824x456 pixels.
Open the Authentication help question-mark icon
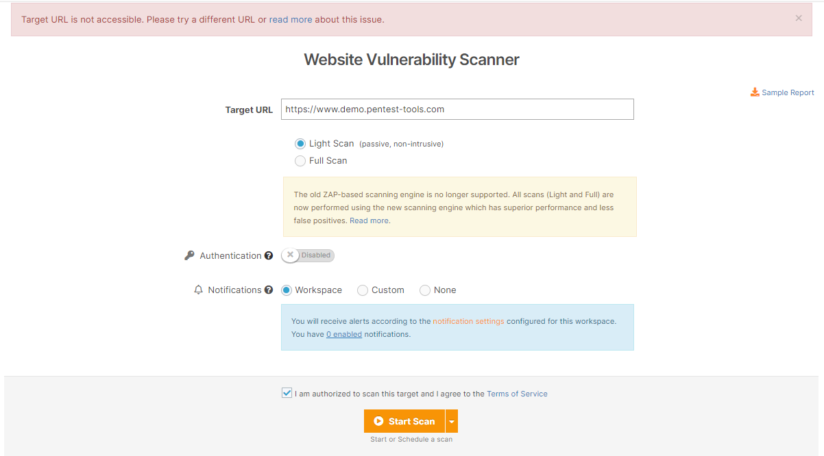[269, 255]
